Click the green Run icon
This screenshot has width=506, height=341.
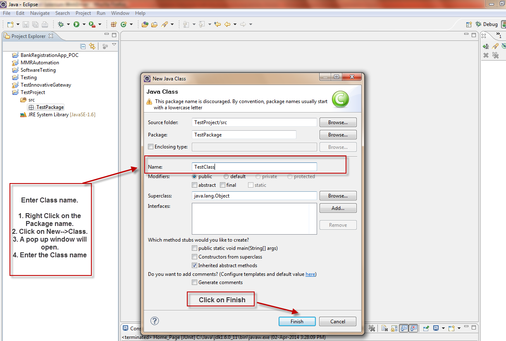[x=76, y=24]
